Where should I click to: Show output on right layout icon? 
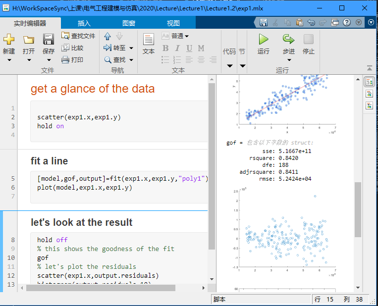(369, 82)
